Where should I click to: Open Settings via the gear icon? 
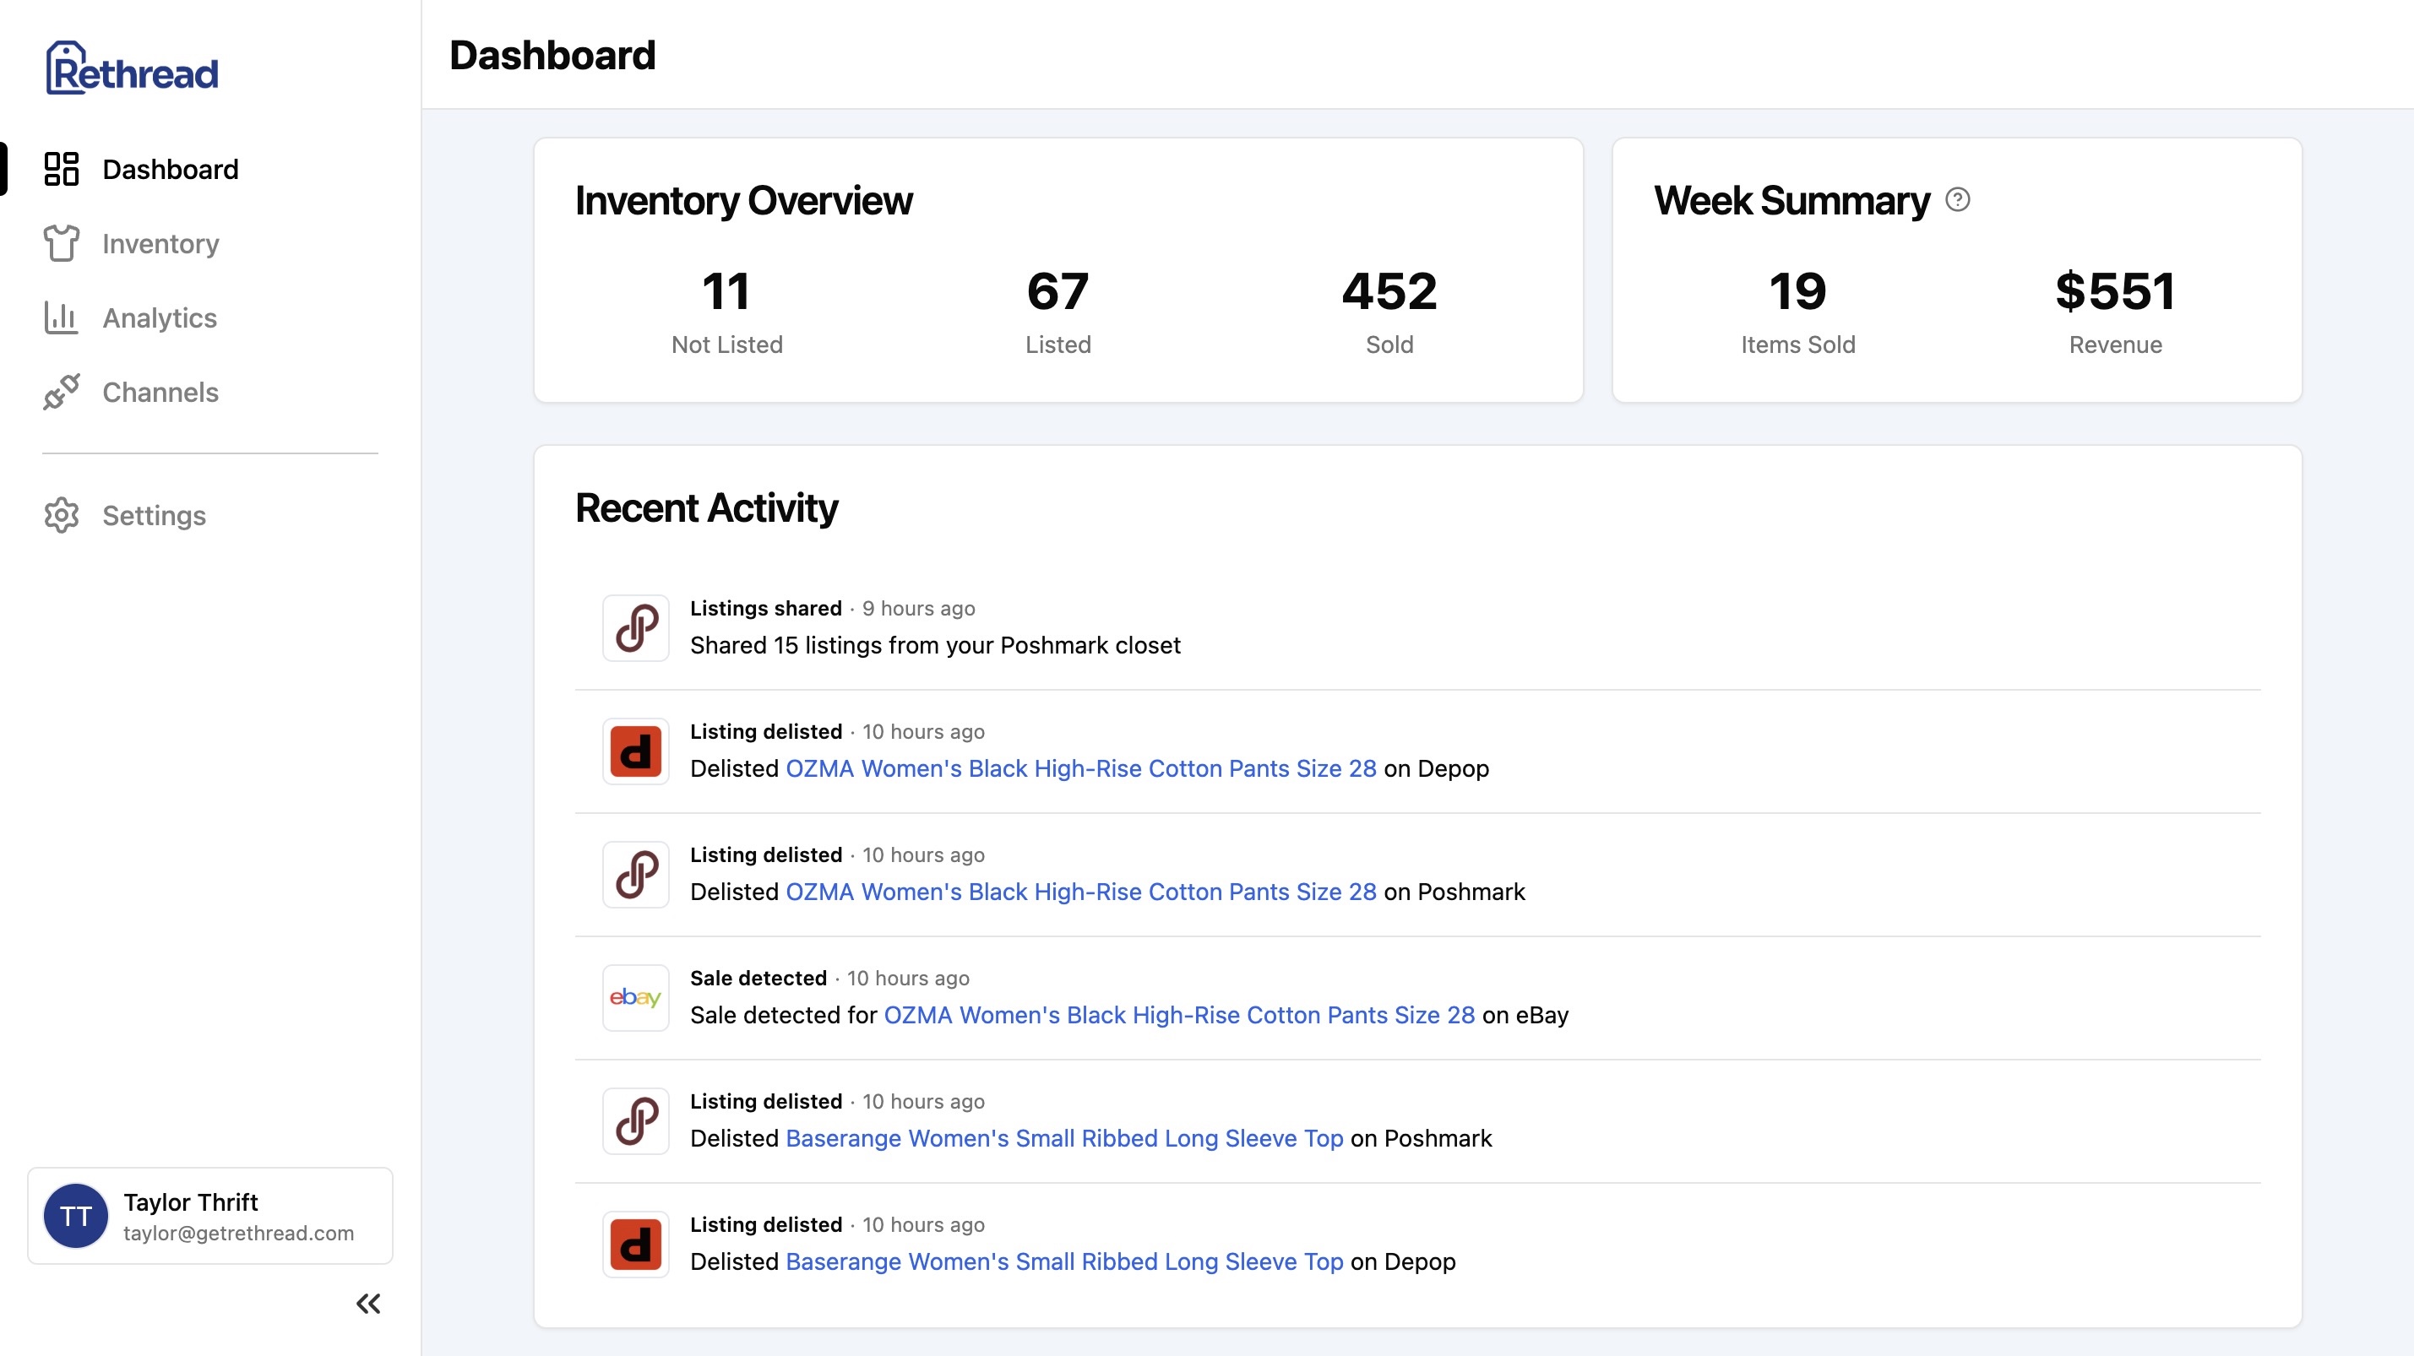pos(61,515)
